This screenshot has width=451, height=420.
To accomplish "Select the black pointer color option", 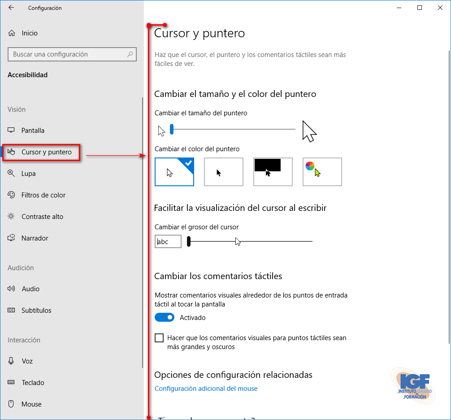I will pyautogui.click(x=224, y=172).
